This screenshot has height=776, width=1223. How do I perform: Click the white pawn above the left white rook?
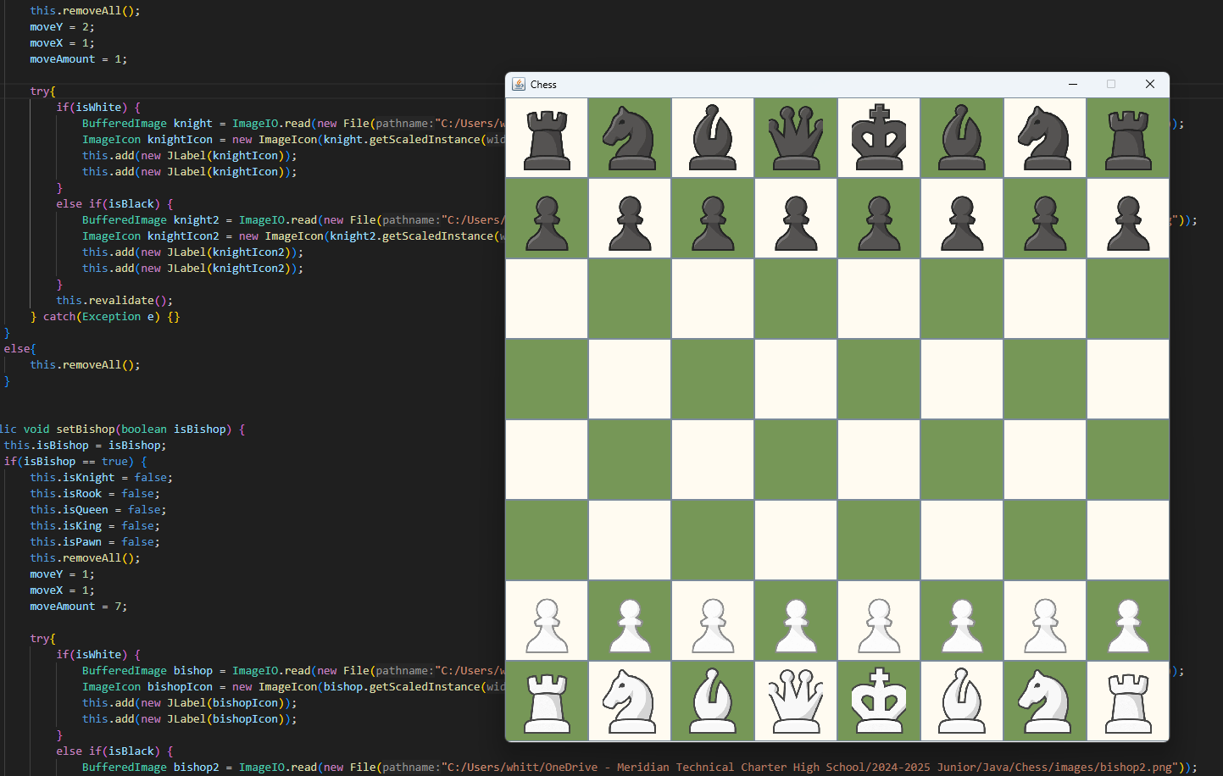click(x=546, y=620)
